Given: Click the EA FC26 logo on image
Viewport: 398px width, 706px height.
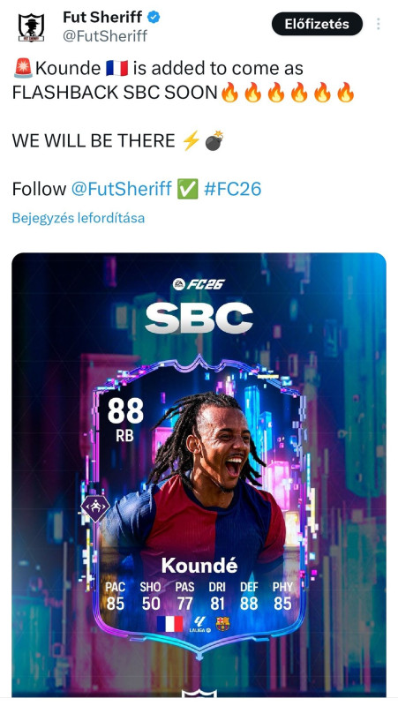Looking at the screenshot, I should tap(199, 284).
